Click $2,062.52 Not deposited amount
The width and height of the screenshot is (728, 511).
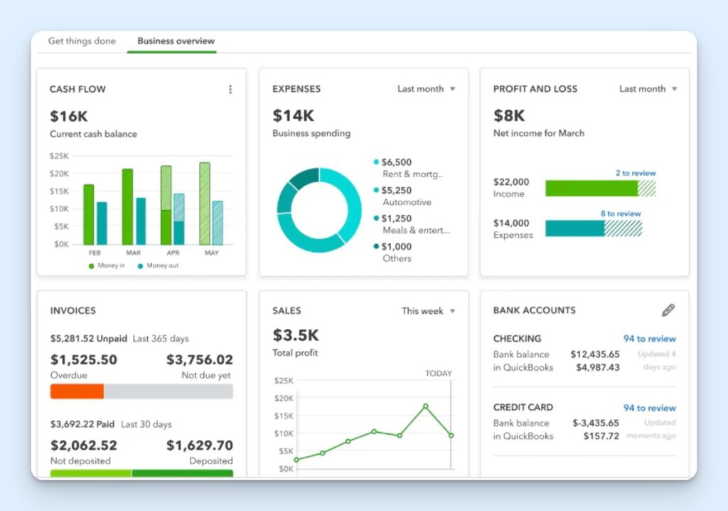point(84,446)
